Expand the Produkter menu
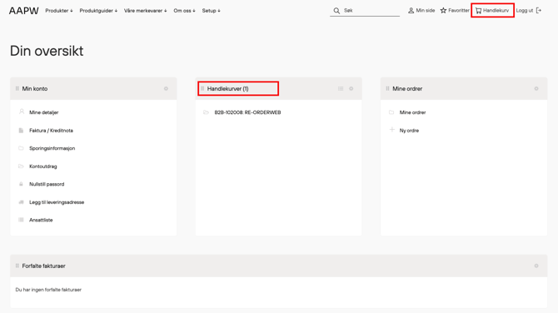 coord(59,11)
